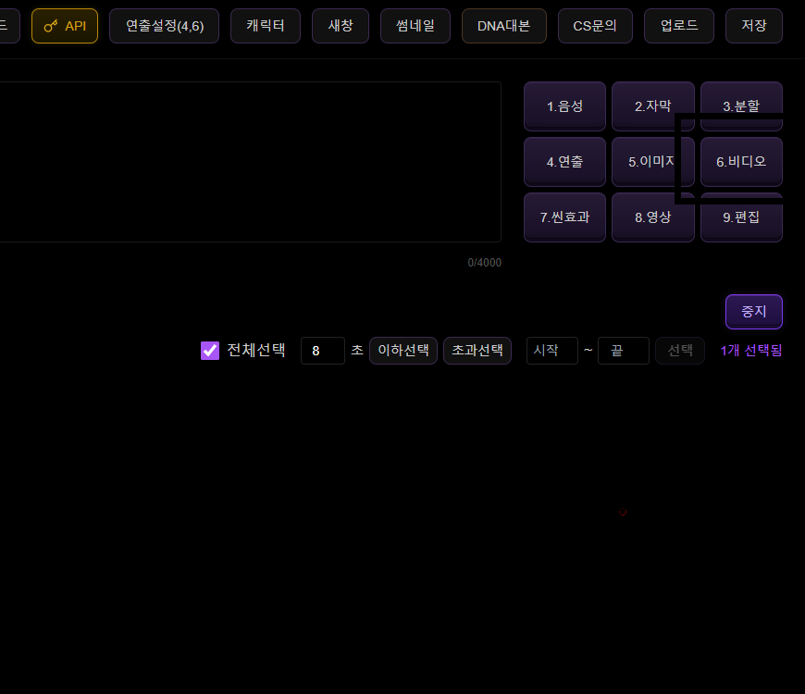Open the 캐릭터 menu
Screen dimensions: 805x694
click(266, 26)
